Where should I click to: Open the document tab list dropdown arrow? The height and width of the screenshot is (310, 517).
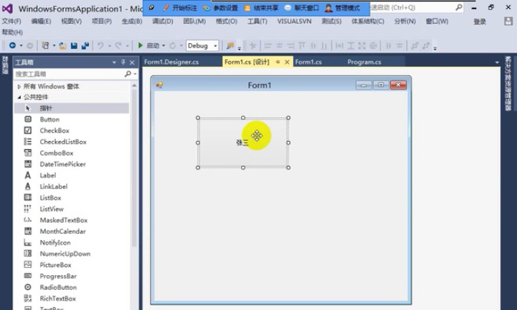tap(497, 62)
